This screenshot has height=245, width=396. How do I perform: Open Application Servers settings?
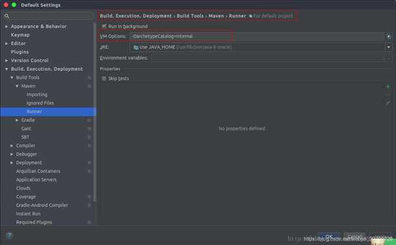(37, 179)
